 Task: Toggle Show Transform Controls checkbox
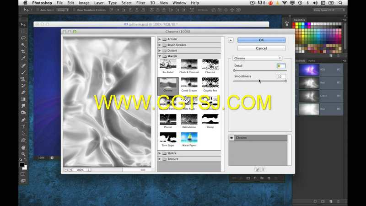pos(74,10)
